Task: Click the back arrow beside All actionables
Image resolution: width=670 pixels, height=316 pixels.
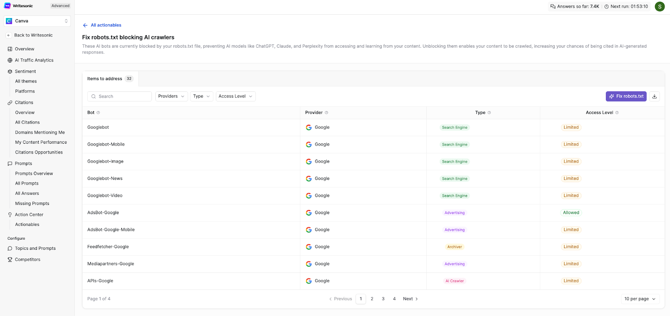Action: coord(85,25)
